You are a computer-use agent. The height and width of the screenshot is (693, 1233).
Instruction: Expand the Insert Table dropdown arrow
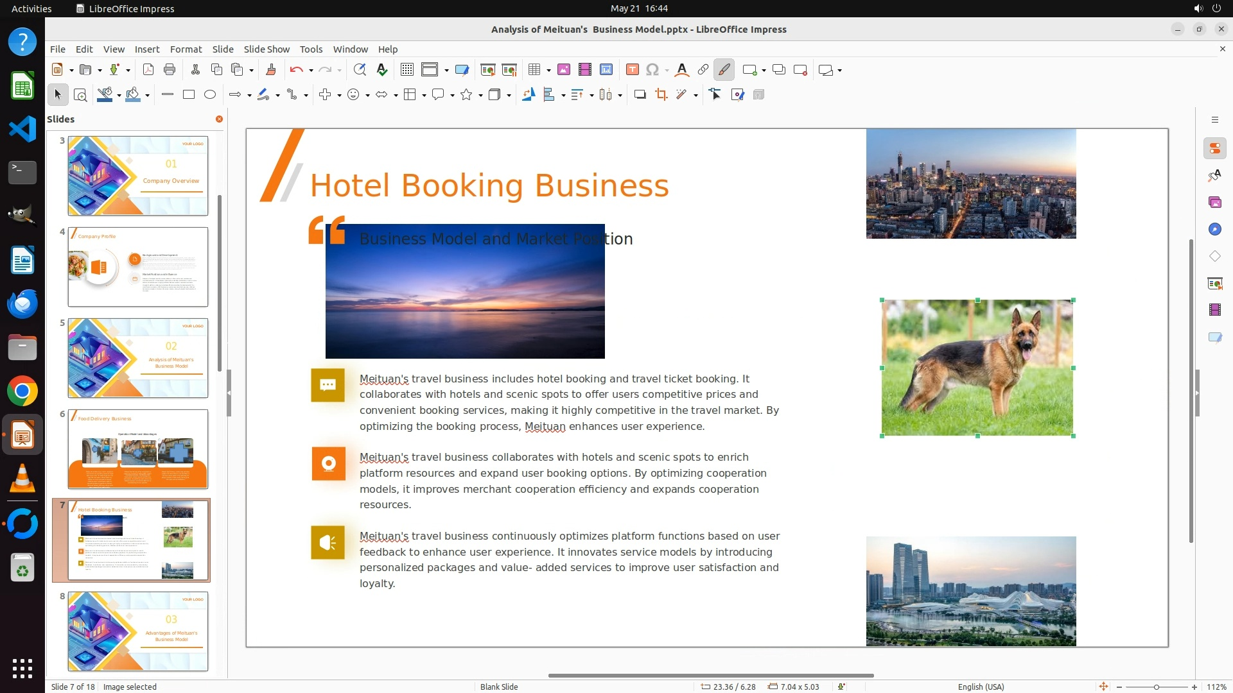coord(548,71)
